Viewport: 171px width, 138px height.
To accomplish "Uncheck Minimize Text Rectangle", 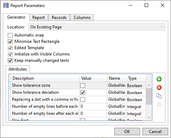I will coord(10,41).
